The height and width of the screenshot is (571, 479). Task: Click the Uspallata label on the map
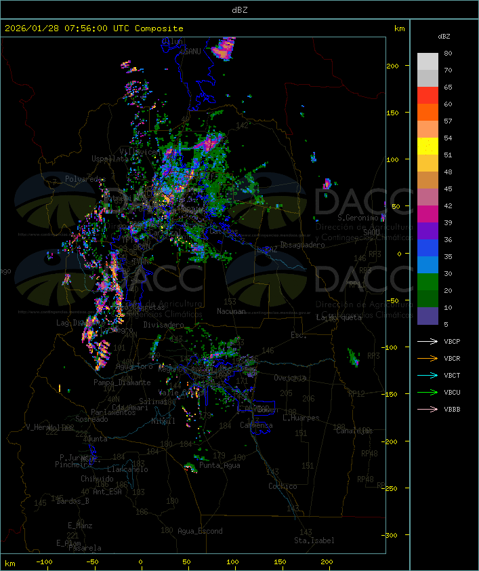coord(109,158)
